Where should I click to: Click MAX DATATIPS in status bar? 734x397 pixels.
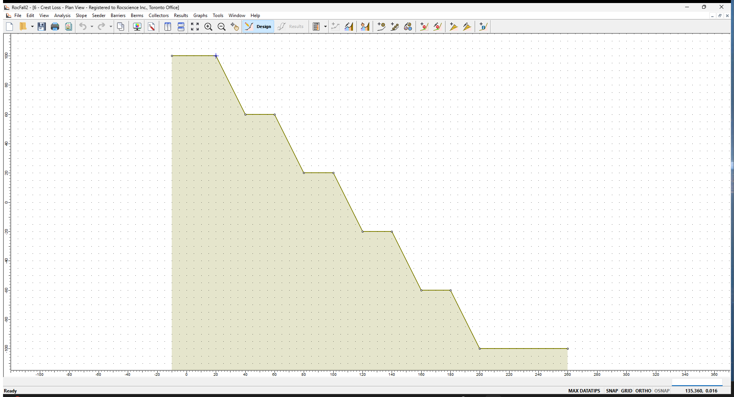click(584, 391)
